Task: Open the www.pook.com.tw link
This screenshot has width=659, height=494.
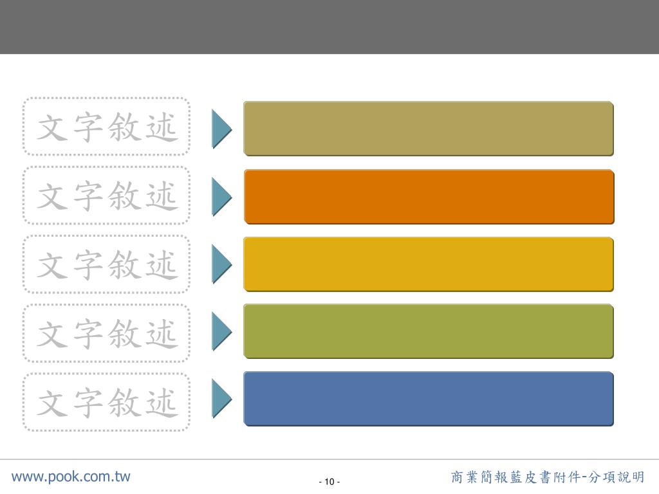Action: click(71, 477)
